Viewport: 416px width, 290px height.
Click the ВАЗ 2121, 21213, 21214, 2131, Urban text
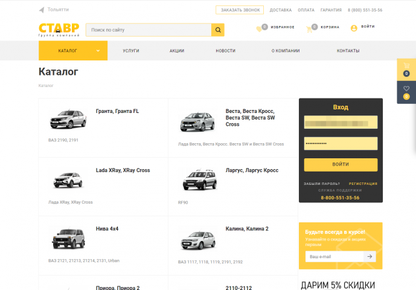coord(84,260)
